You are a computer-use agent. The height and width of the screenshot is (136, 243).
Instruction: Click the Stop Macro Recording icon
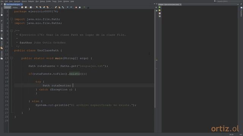(80, 8)
